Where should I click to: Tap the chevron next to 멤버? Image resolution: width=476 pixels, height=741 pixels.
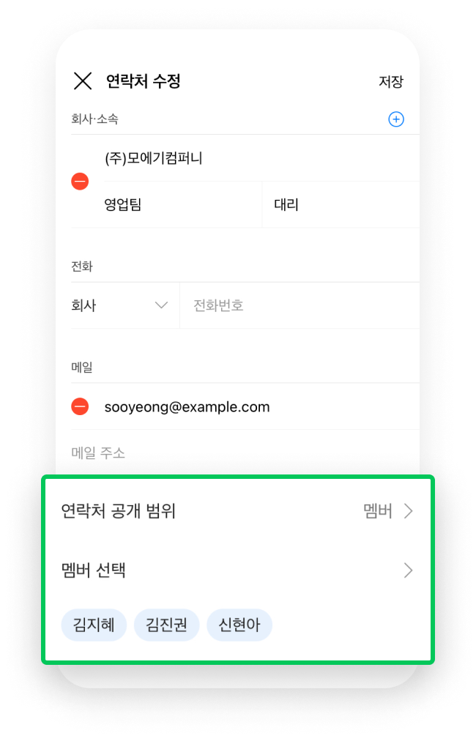tap(409, 511)
